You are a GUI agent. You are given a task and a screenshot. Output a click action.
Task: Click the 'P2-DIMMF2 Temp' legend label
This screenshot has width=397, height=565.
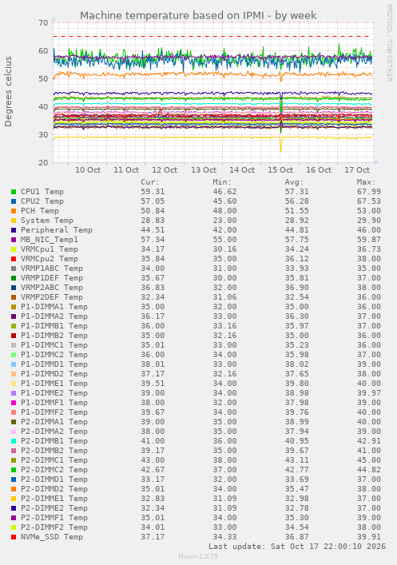(x=54, y=527)
